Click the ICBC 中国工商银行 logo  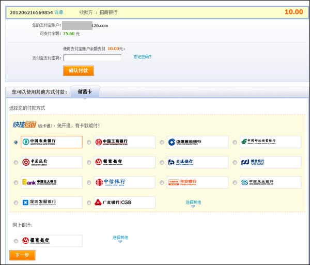pos(124,142)
